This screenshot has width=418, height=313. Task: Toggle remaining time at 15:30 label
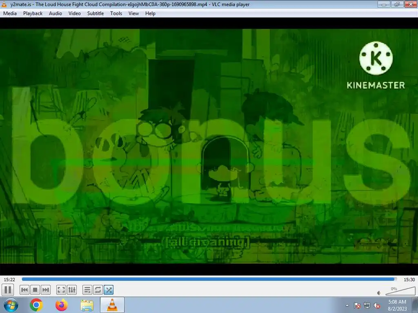[409, 280]
